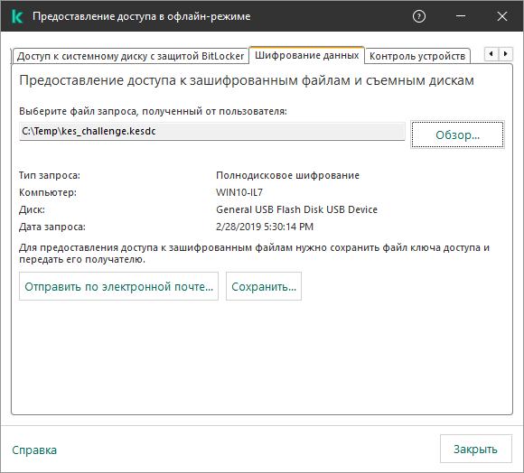Show previous tabs with the left arrow
This screenshot has height=473, width=524.
(491, 54)
